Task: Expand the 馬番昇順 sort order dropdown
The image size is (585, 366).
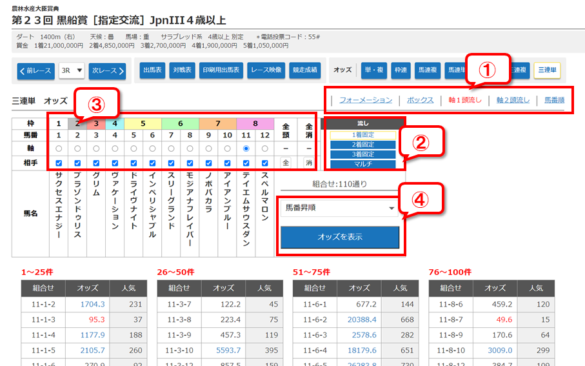Action: coord(339,208)
